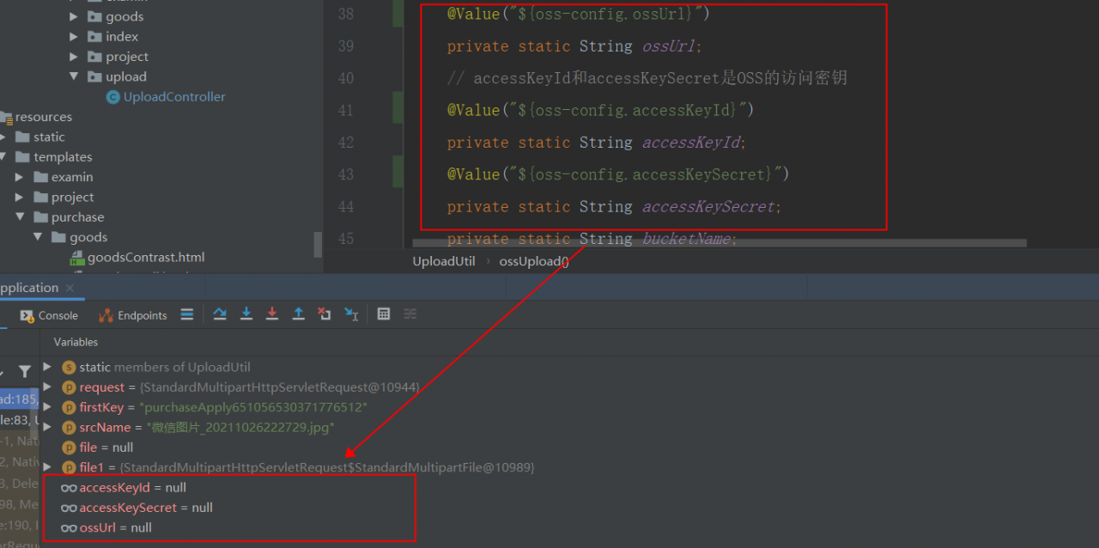Click the frames filter funnel icon
1099x548 pixels.
(25, 372)
